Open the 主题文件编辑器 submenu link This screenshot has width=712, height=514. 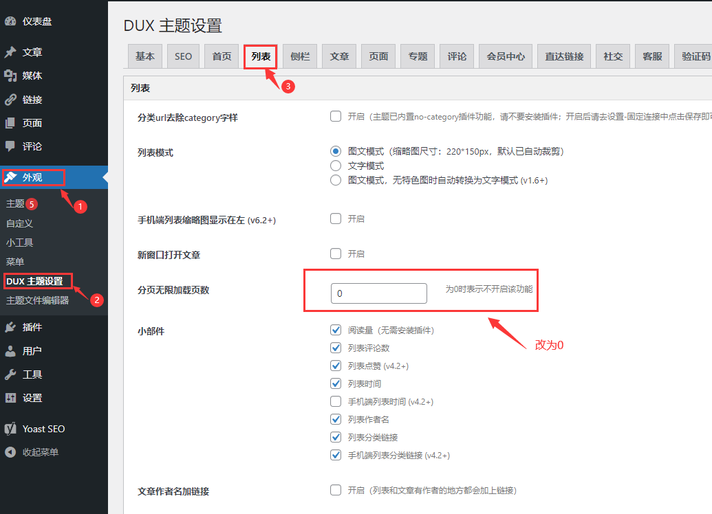(37, 300)
